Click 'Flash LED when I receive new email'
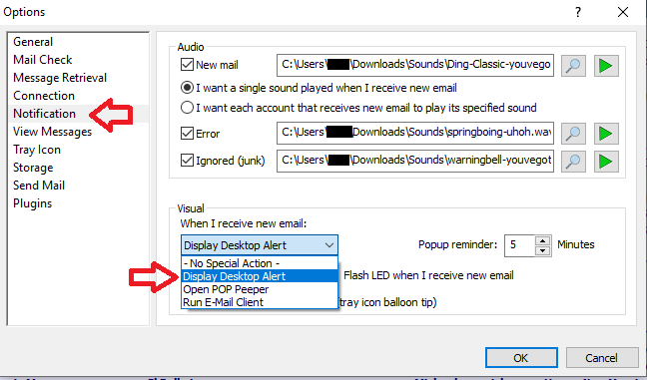Screen dimensions: 647x380 [428, 275]
